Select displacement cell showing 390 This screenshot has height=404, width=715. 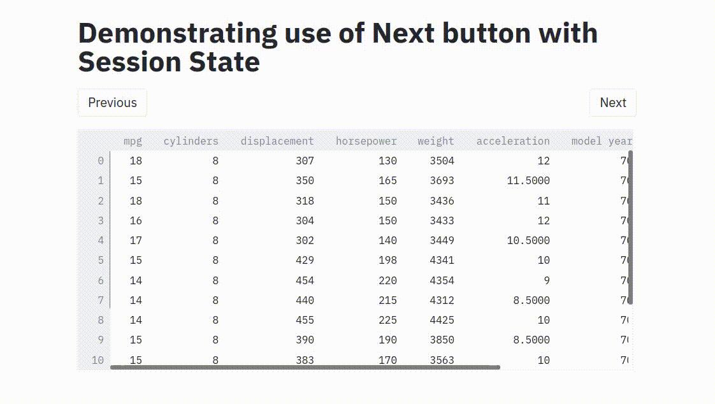click(x=305, y=340)
